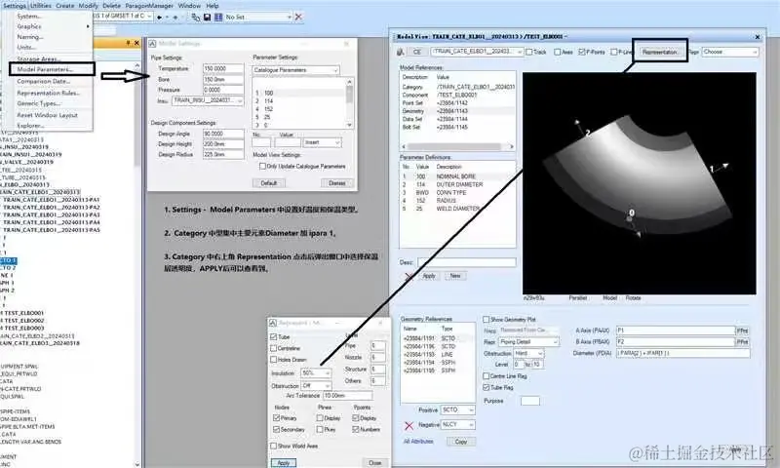Image resolution: width=780 pixels, height=468 pixels.
Task: Click the Representation dialog title icon
Action: click(x=273, y=323)
